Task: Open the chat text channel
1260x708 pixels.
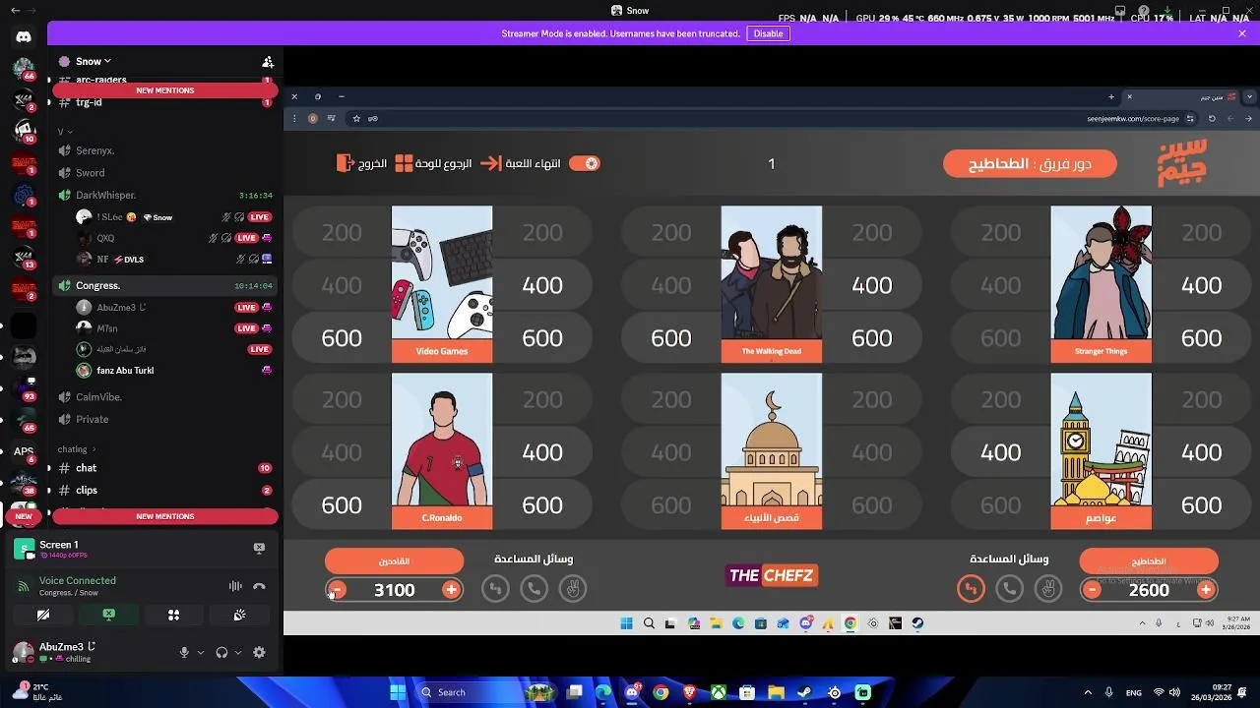Action: coord(163,468)
